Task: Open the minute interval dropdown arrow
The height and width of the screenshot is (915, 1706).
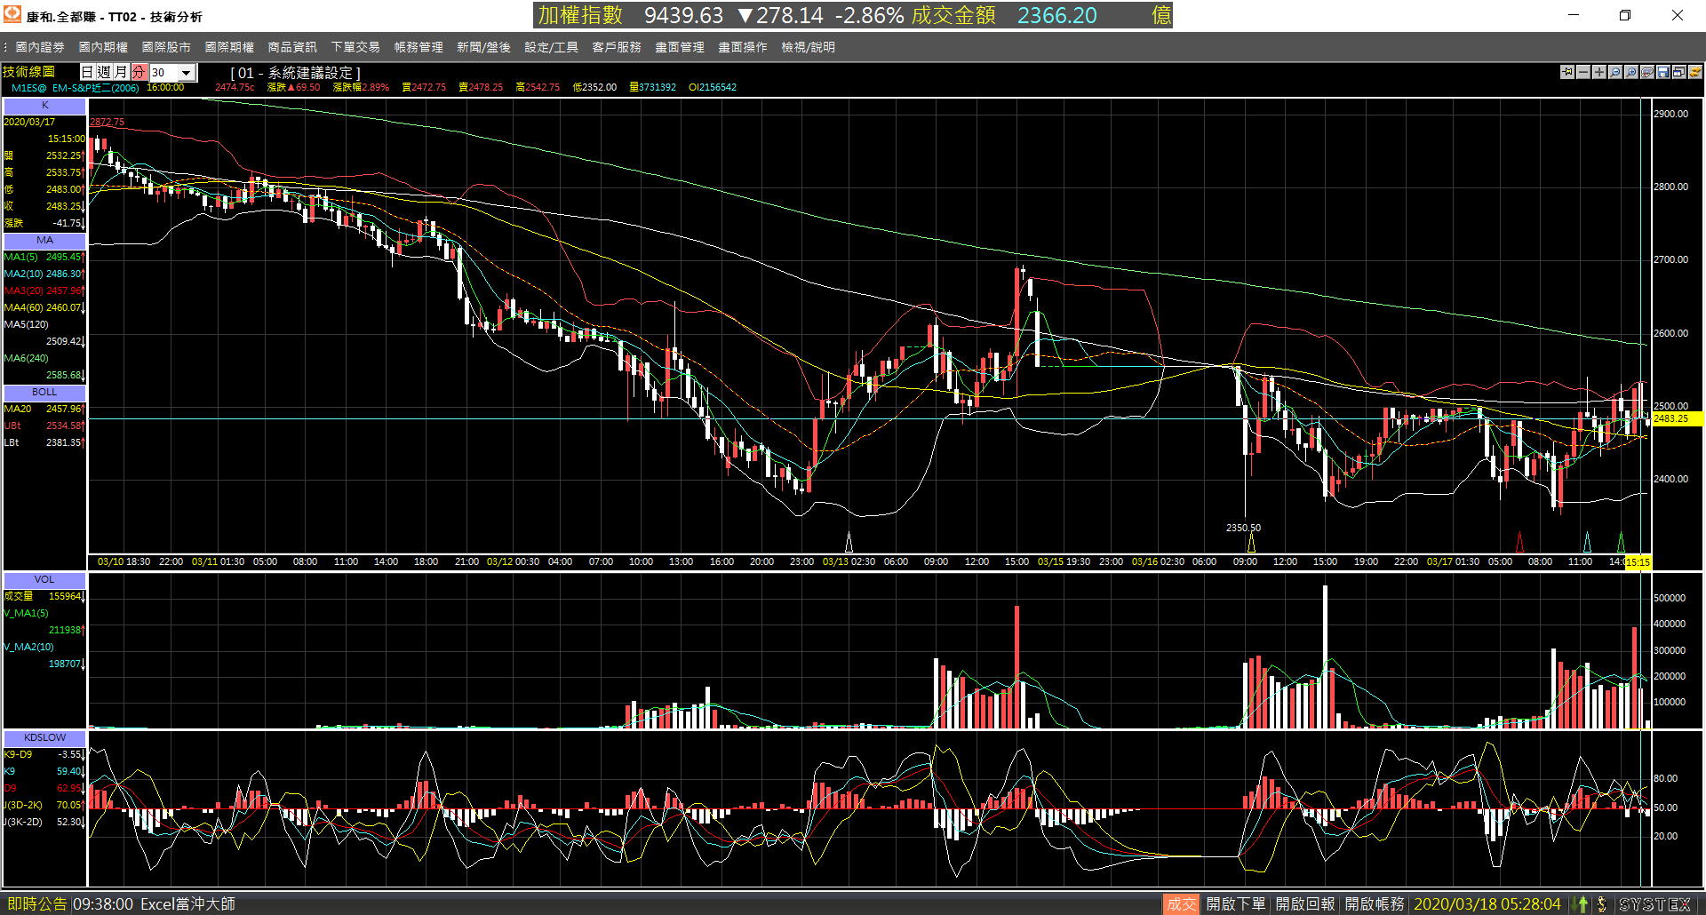Action: [187, 73]
